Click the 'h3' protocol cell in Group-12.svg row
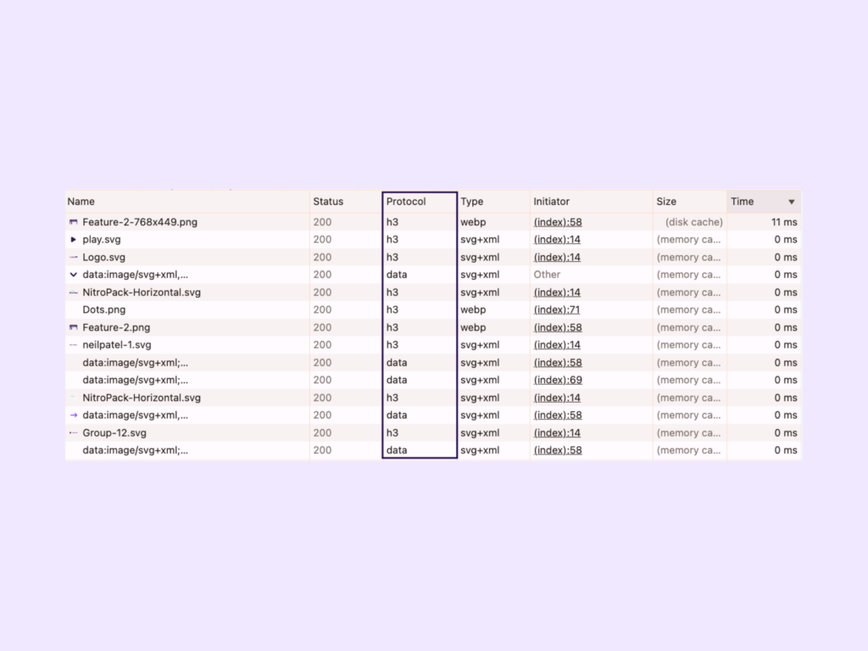 (x=392, y=433)
